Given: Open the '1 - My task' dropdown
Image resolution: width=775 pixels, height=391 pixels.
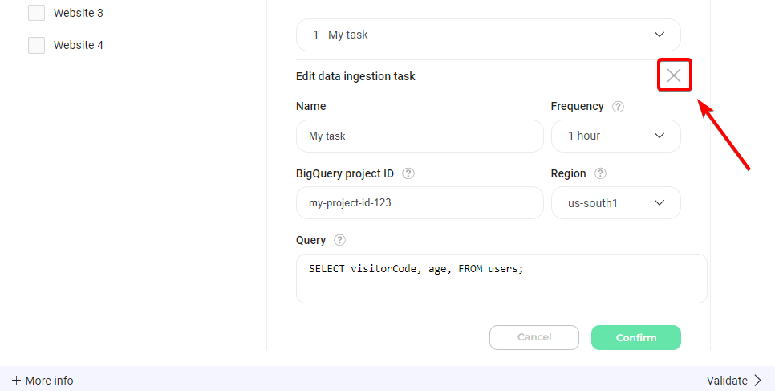Looking at the screenshot, I should (x=488, y=35).
